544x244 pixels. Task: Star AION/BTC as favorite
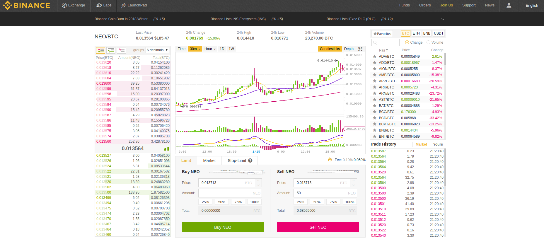(374, 69)
